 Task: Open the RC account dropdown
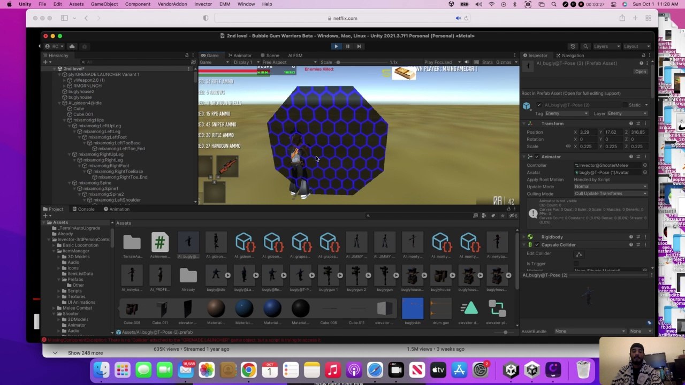(x=55, y=46)
